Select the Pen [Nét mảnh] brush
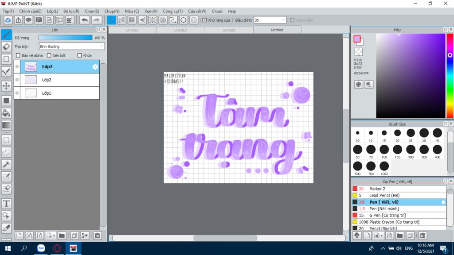The image size is (454, 255). pos(399,209)
